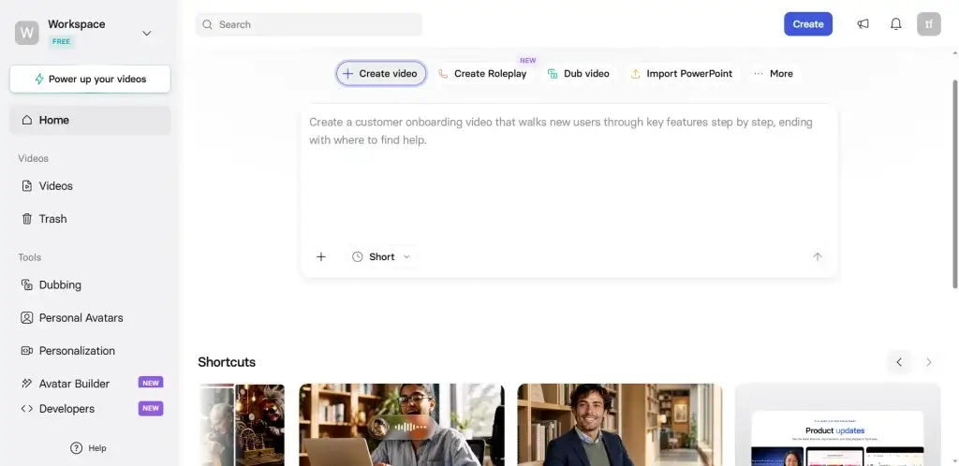Click Power up your videos button
The height and width of the screenshot is (466, 959).
click(90, 79)
